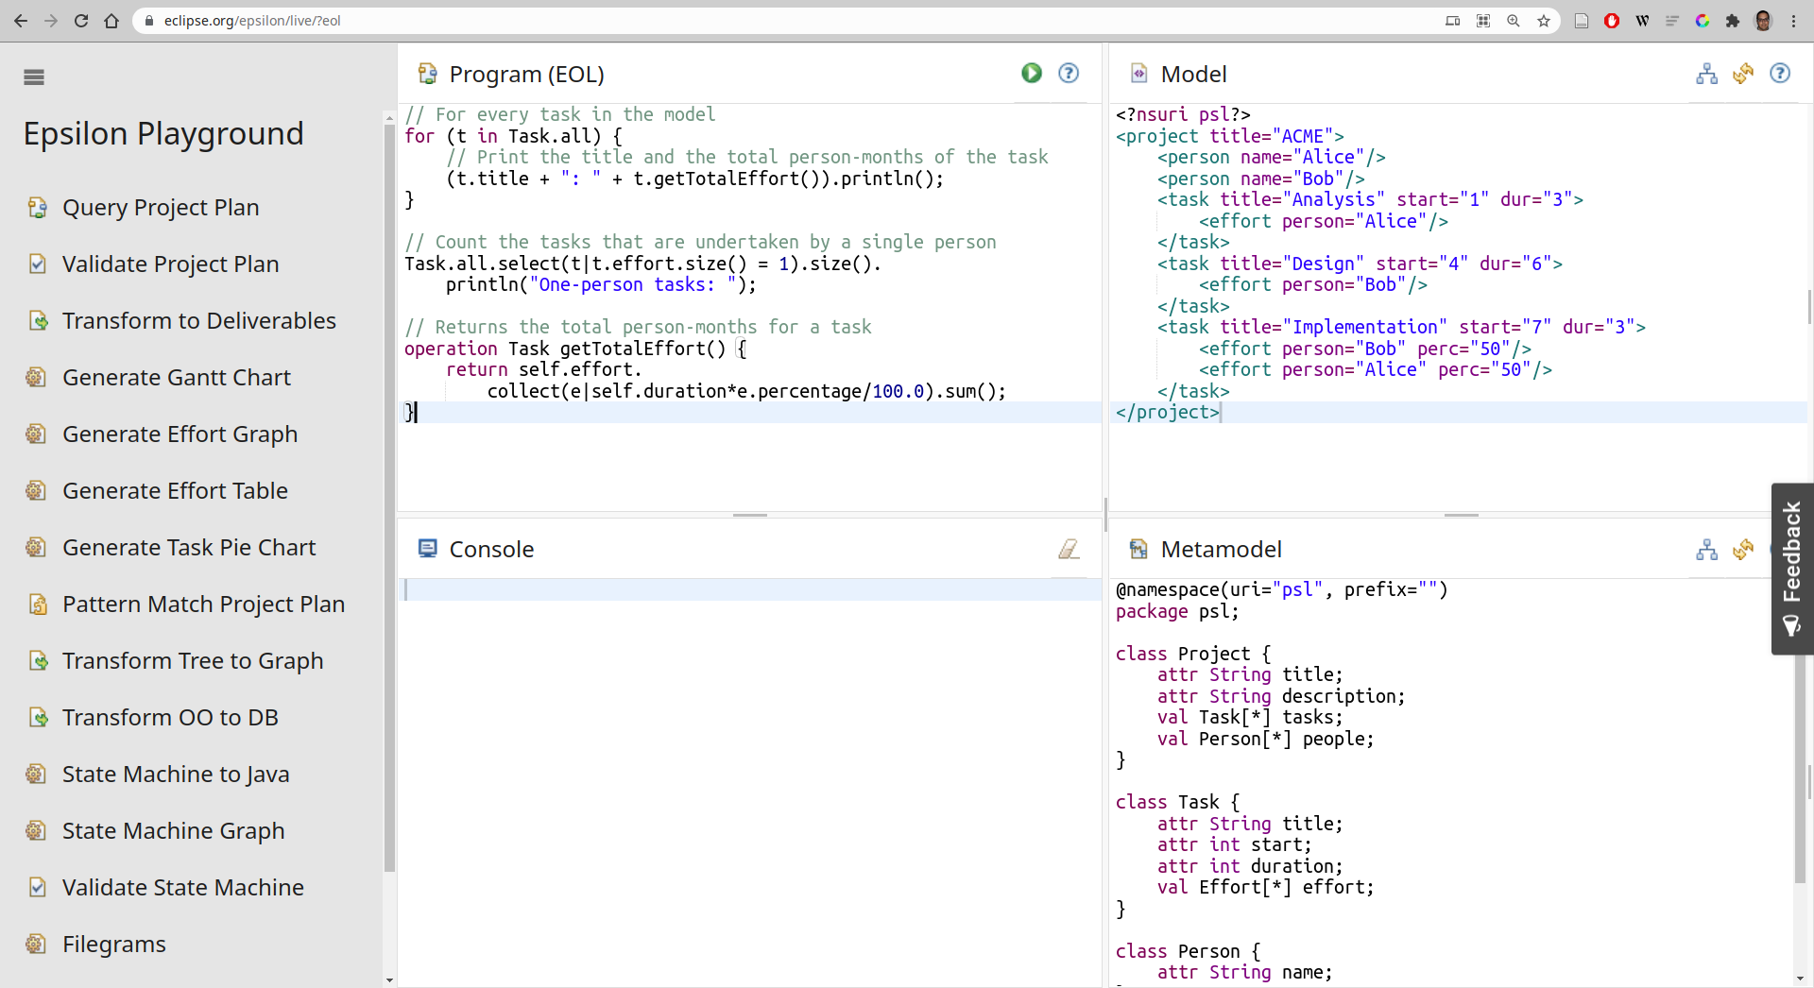The image size is (1814, 988).
Task: Open the State Machine to Java example
Action: point(175,775)
